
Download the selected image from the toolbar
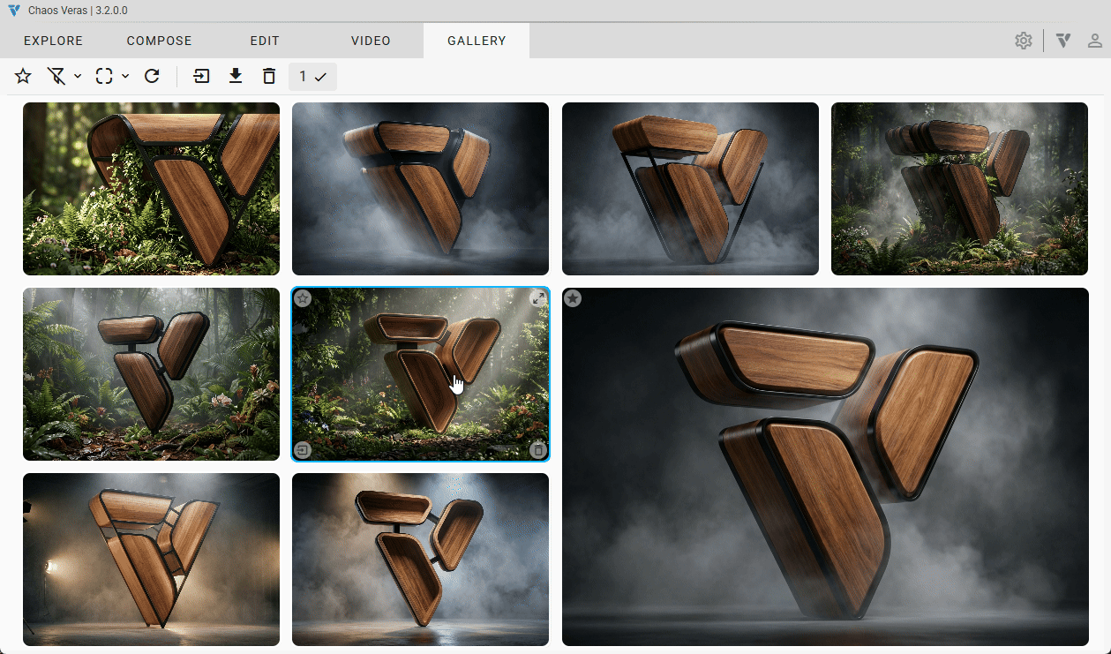(236, 77)
